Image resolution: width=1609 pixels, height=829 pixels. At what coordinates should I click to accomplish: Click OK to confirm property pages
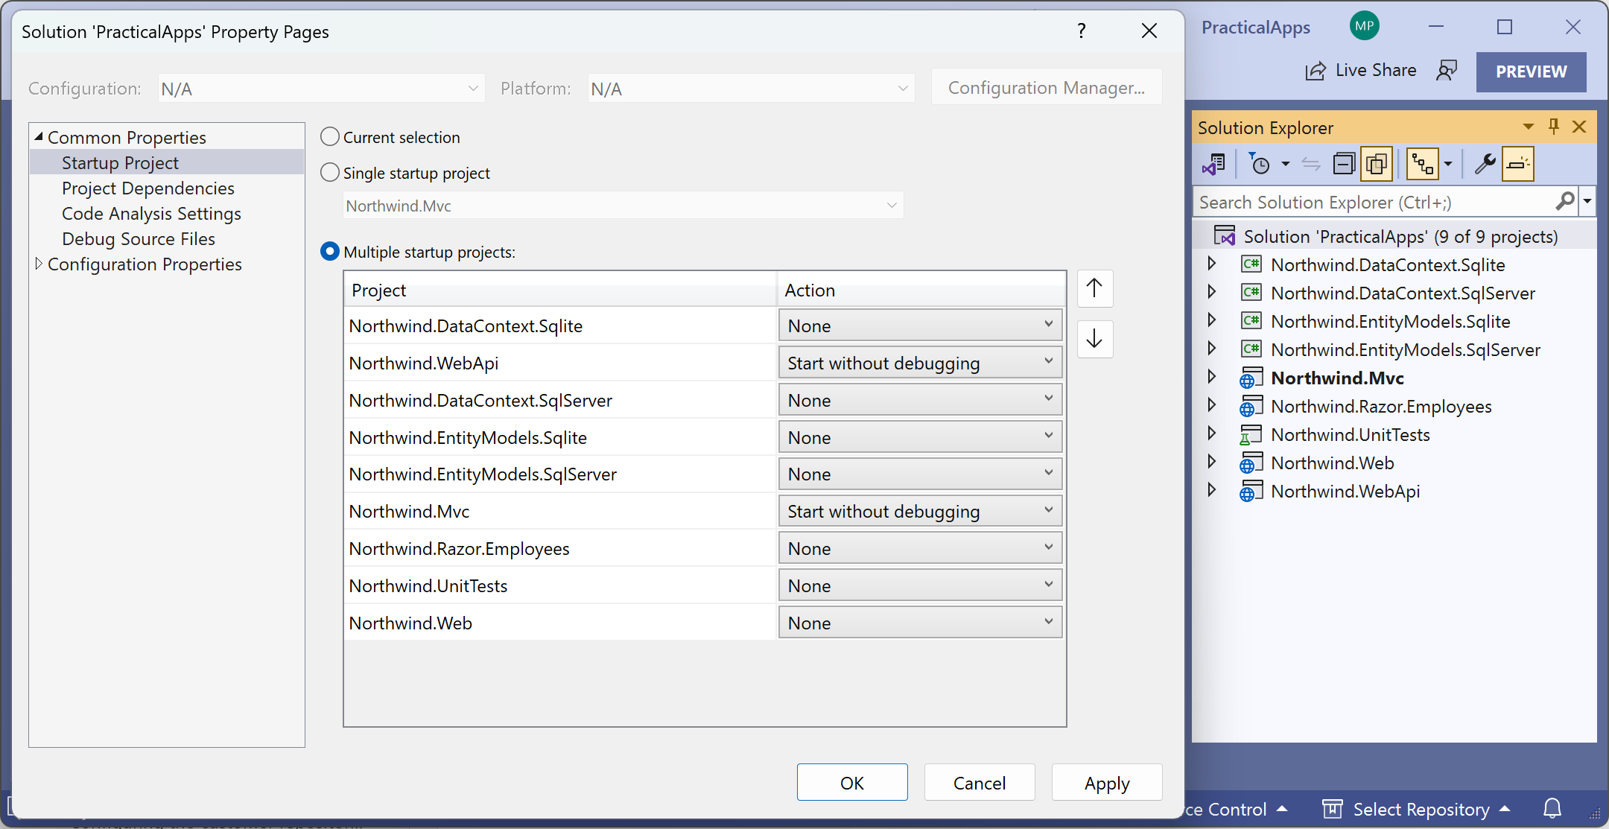click(x=852, y=782)
